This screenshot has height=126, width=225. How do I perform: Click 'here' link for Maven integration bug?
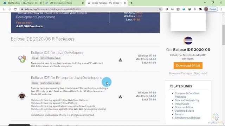pyautogui.click(x=38, y=106)
